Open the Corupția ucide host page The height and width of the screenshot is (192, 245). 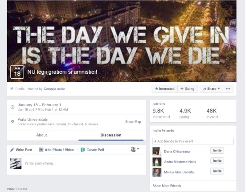click(54, 89)
